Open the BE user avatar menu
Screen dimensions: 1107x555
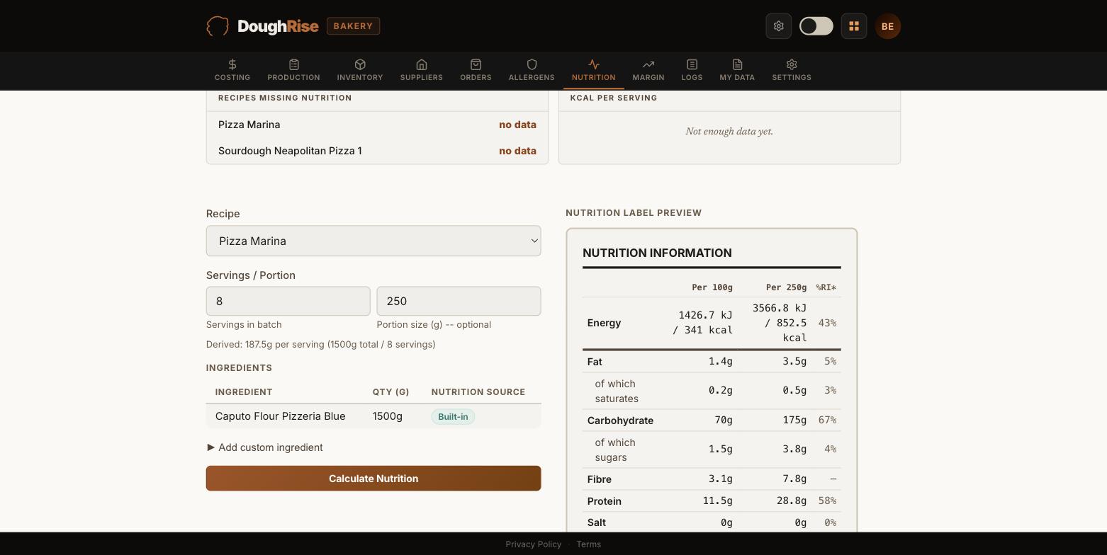(x=887, y=26)
